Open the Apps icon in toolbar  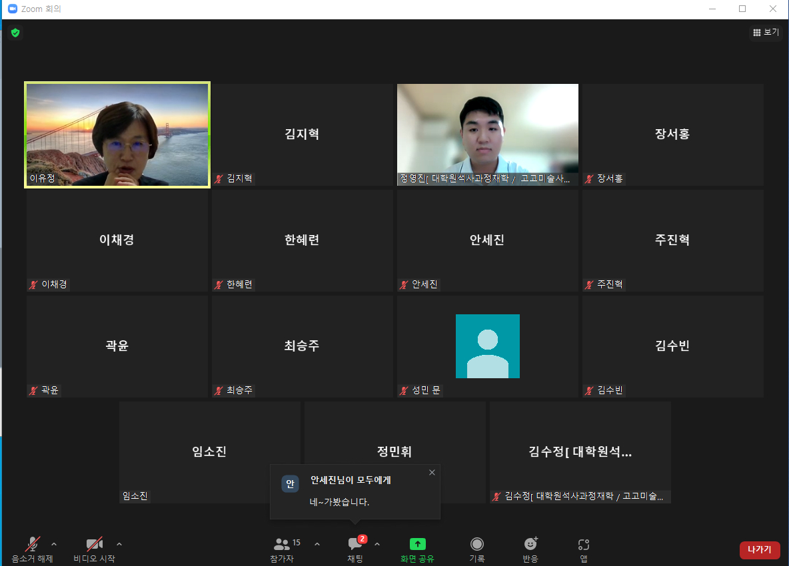[x=584, y=544]
